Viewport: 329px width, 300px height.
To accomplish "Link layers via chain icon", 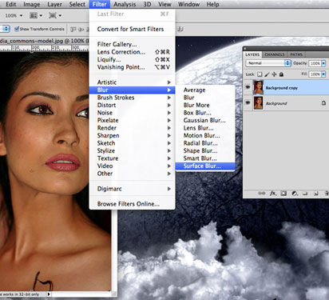I will click(262, 194).
